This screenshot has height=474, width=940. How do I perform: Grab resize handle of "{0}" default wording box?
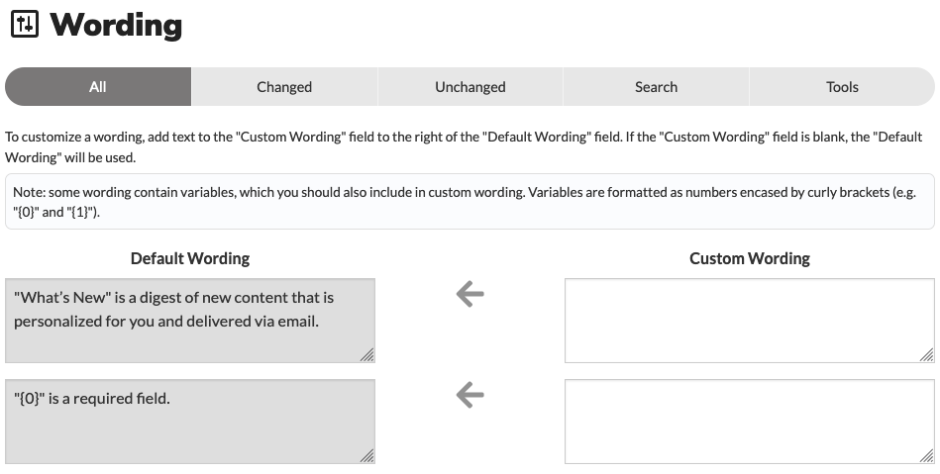366,456
